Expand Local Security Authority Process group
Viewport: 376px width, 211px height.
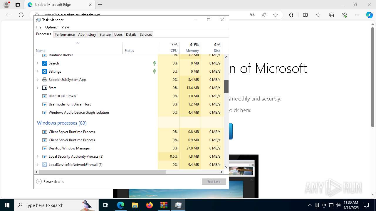pos(37,156)
